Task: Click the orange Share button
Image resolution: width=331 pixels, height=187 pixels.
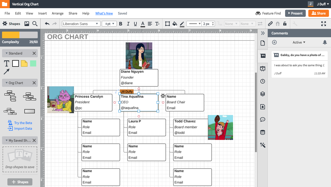Action: [318, 13]
